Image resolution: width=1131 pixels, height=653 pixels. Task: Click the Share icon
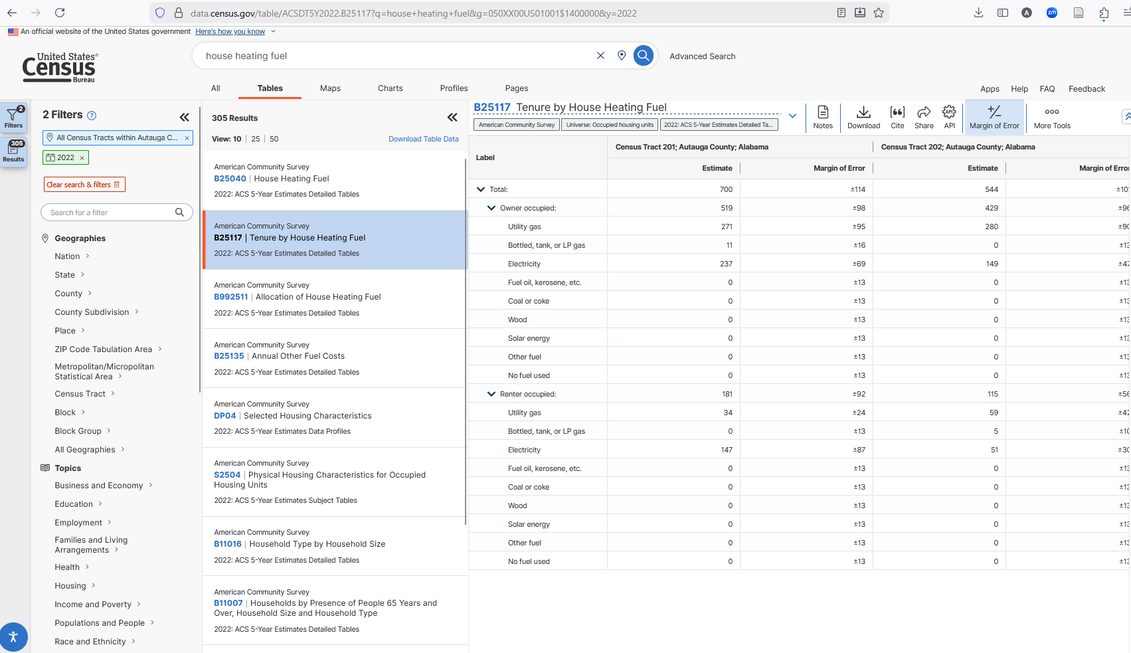tap(924, 117)
